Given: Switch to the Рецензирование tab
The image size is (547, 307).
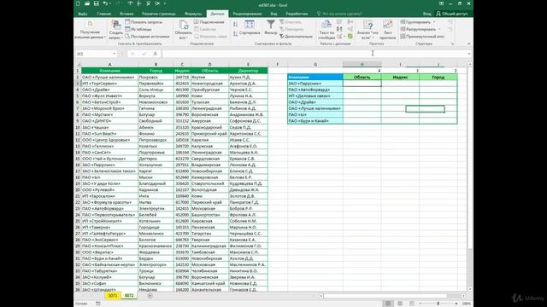Looking at the screenshot, I should [247, 14].
